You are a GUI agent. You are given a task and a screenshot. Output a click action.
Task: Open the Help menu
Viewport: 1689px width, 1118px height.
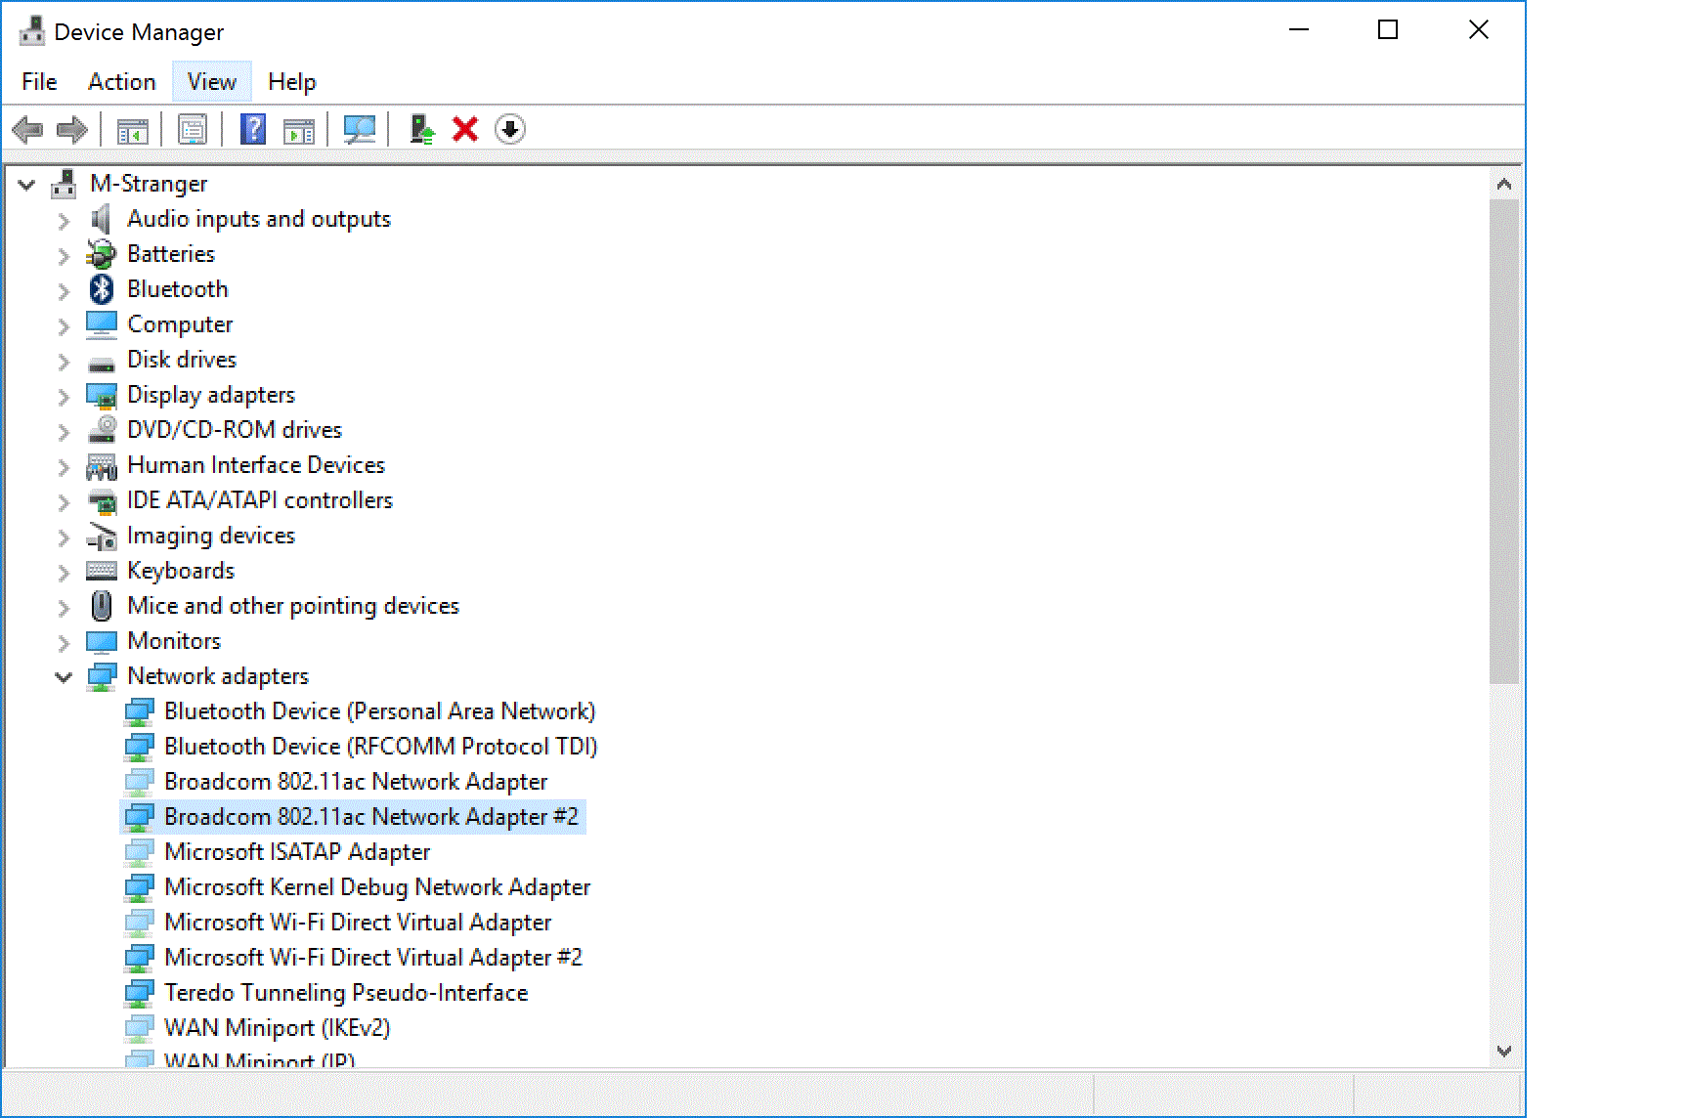[292, 82]
